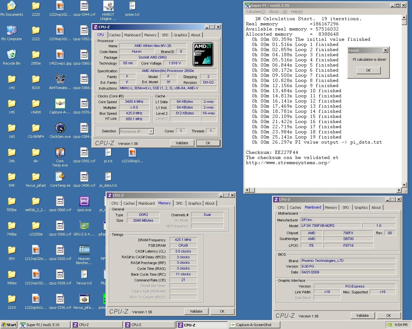The height and width of the screenshot is (329, 412).
Task: Launch ClockGen.exe desktop icon
Action: coord(60,130)
